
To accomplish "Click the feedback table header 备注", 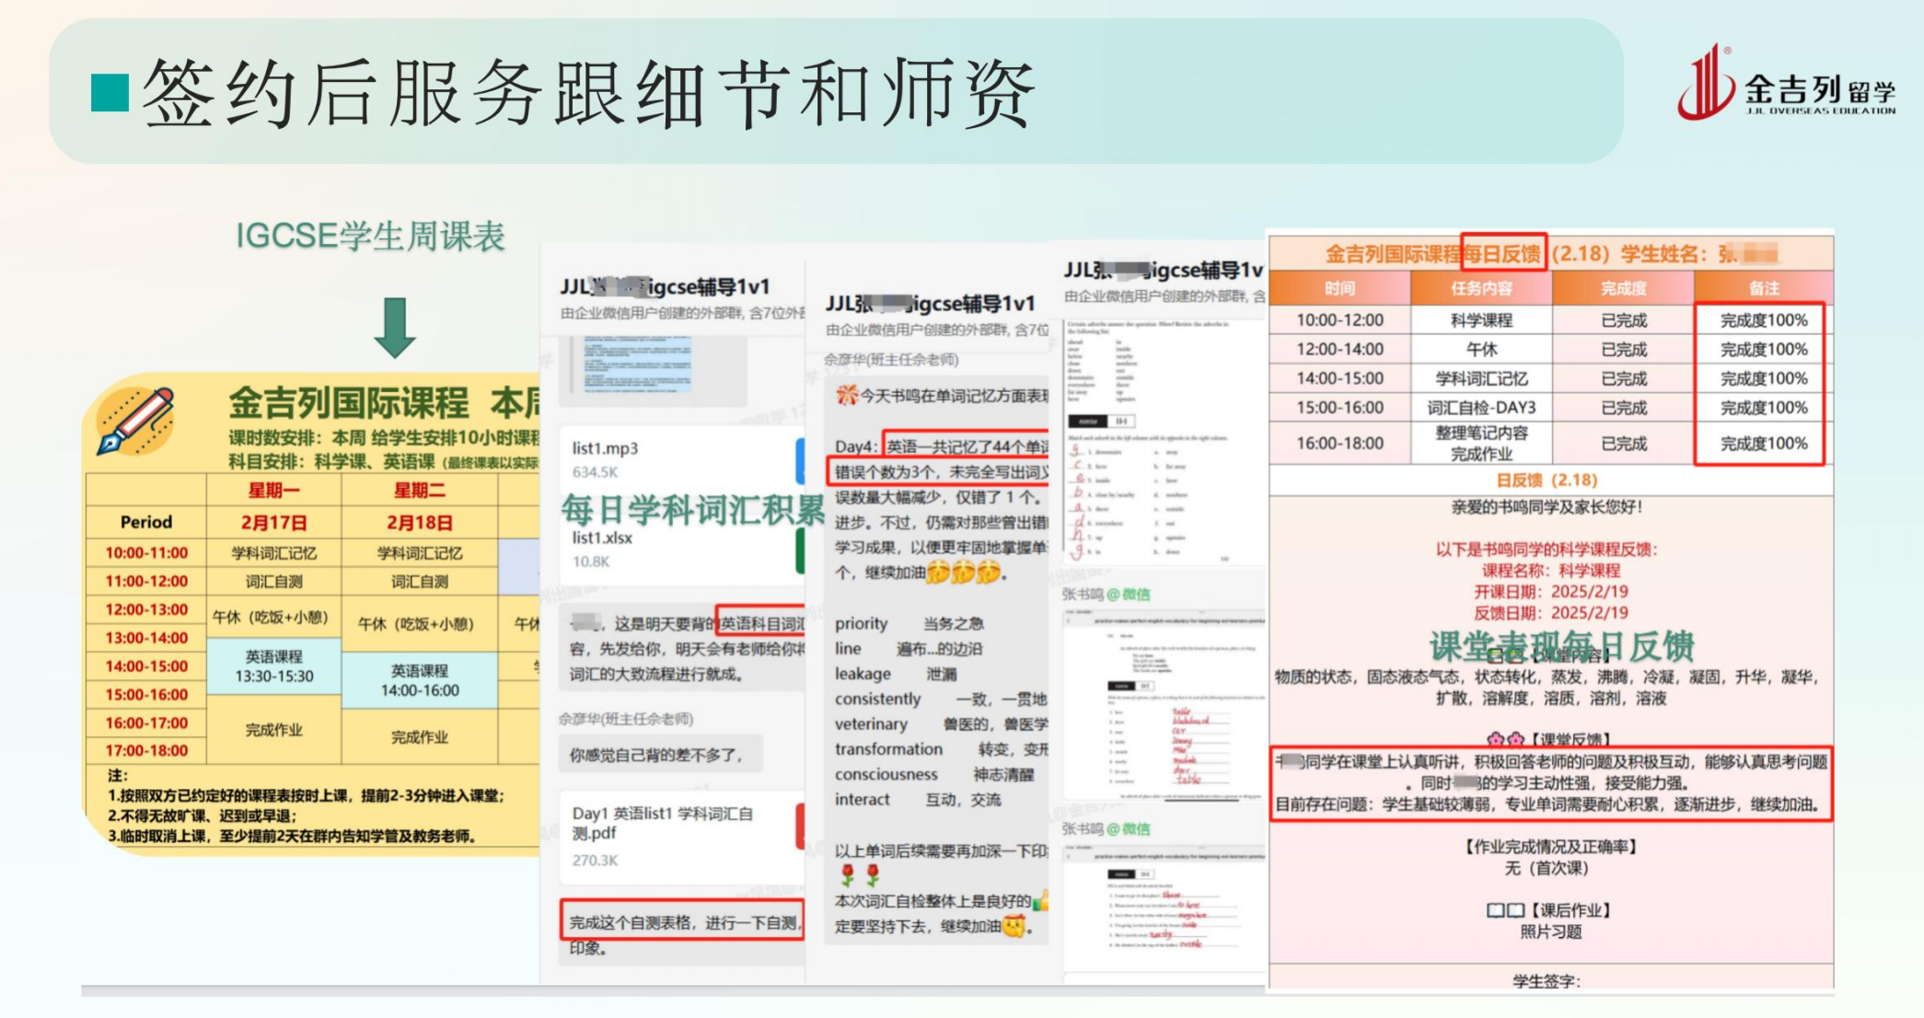I will pos(1763,288).
